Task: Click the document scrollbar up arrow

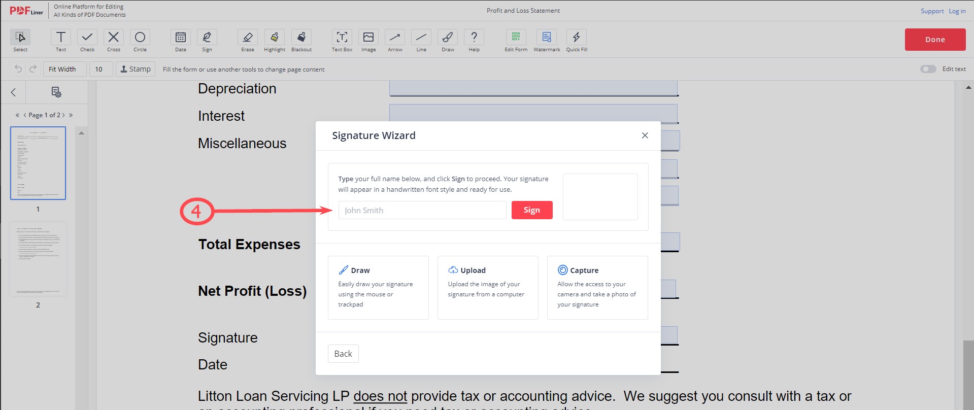Action: [968, 87]
